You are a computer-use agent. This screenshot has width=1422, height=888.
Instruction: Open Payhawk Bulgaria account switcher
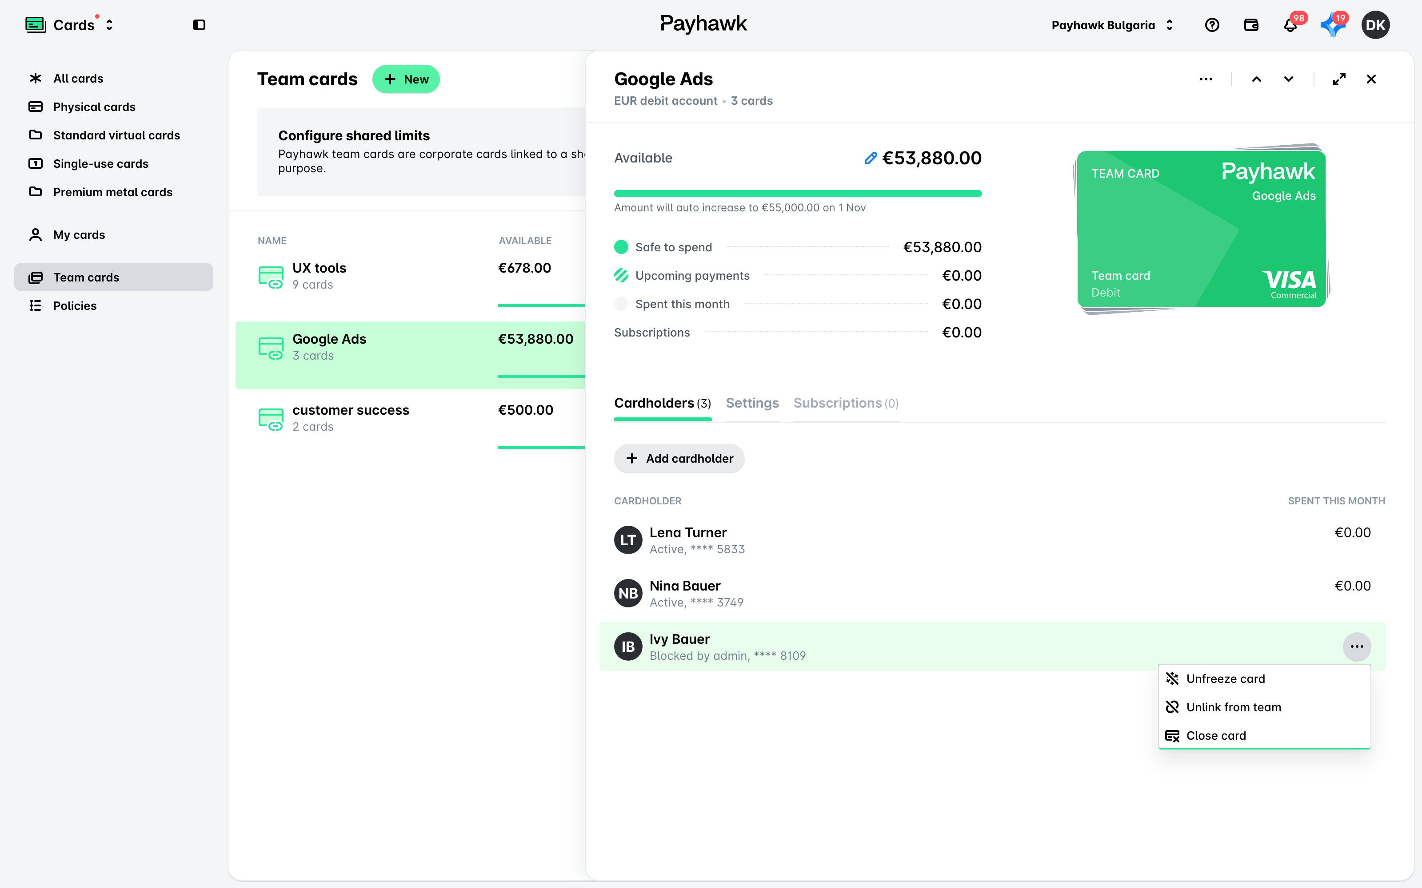1112,25
